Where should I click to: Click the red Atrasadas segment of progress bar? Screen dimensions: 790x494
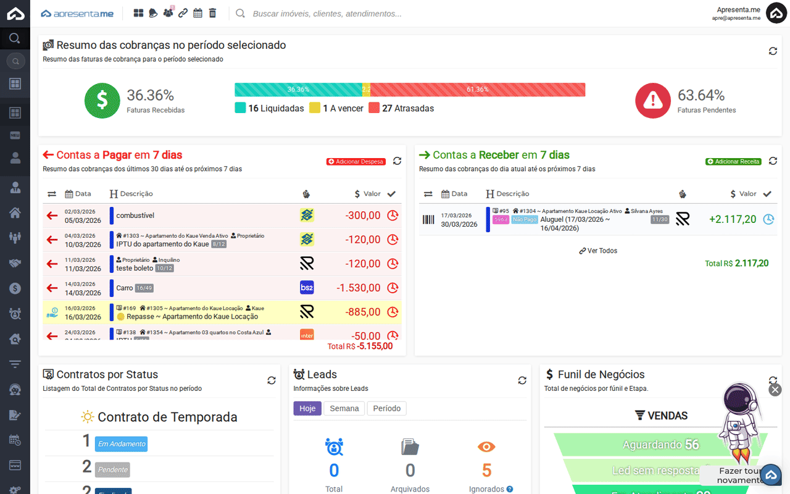pyautogui.click(x=477, y=90)
